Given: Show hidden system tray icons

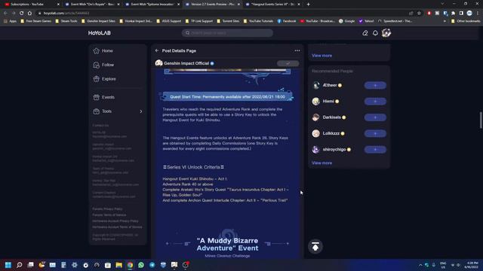Looking at the screenshot, I should pyautogui.click(x=420, y=265).
